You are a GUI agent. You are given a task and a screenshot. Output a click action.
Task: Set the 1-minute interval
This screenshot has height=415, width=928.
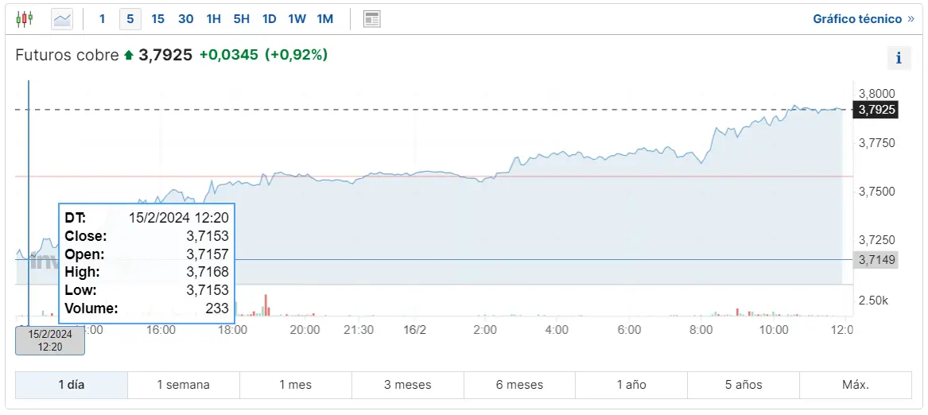(x=103, y=18)
